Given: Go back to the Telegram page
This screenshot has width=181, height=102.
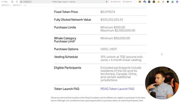Looking at the screenshot, I should pyautogui.click(x=5, y=2).
